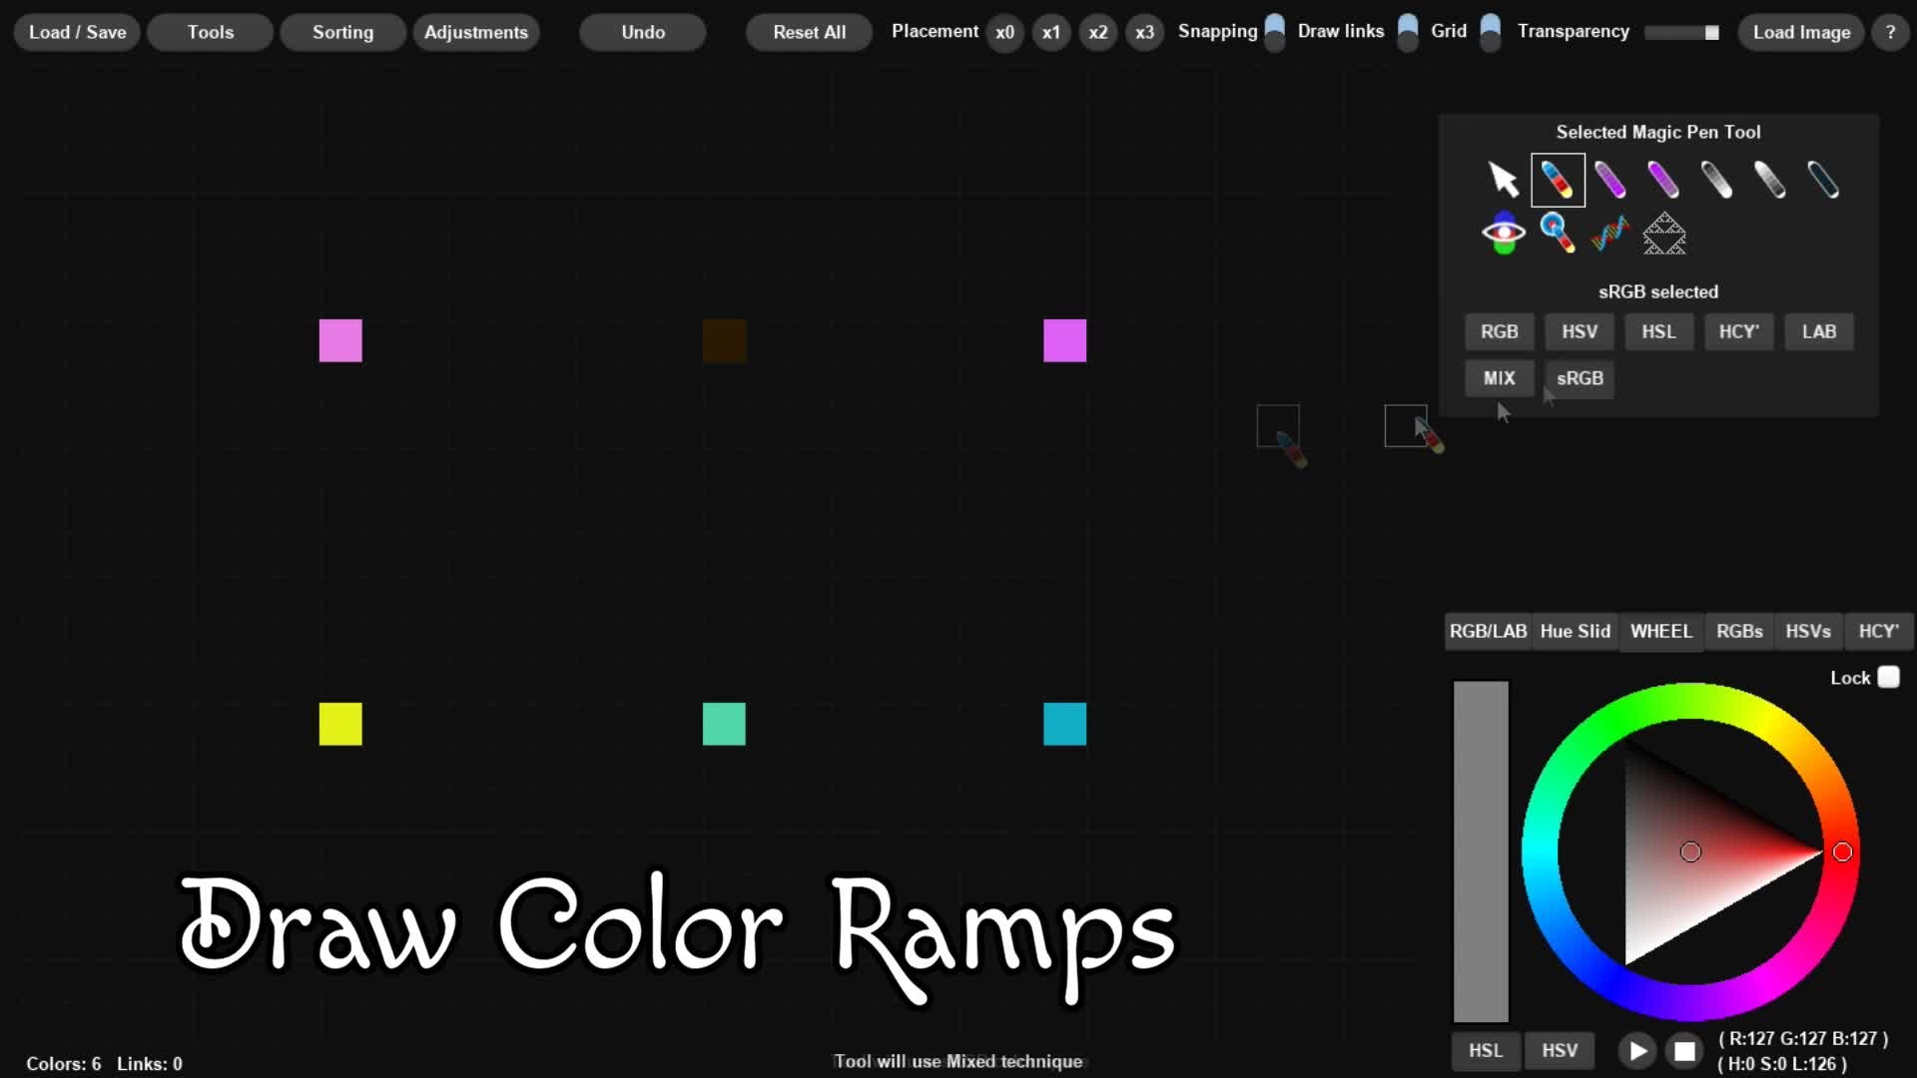
Task: Switch to the WHEEL tab
Action: [1660, 631]
